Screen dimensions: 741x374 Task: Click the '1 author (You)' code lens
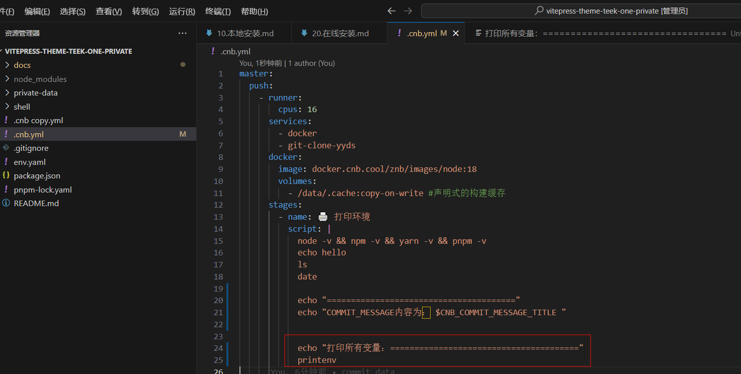[311, 63]
